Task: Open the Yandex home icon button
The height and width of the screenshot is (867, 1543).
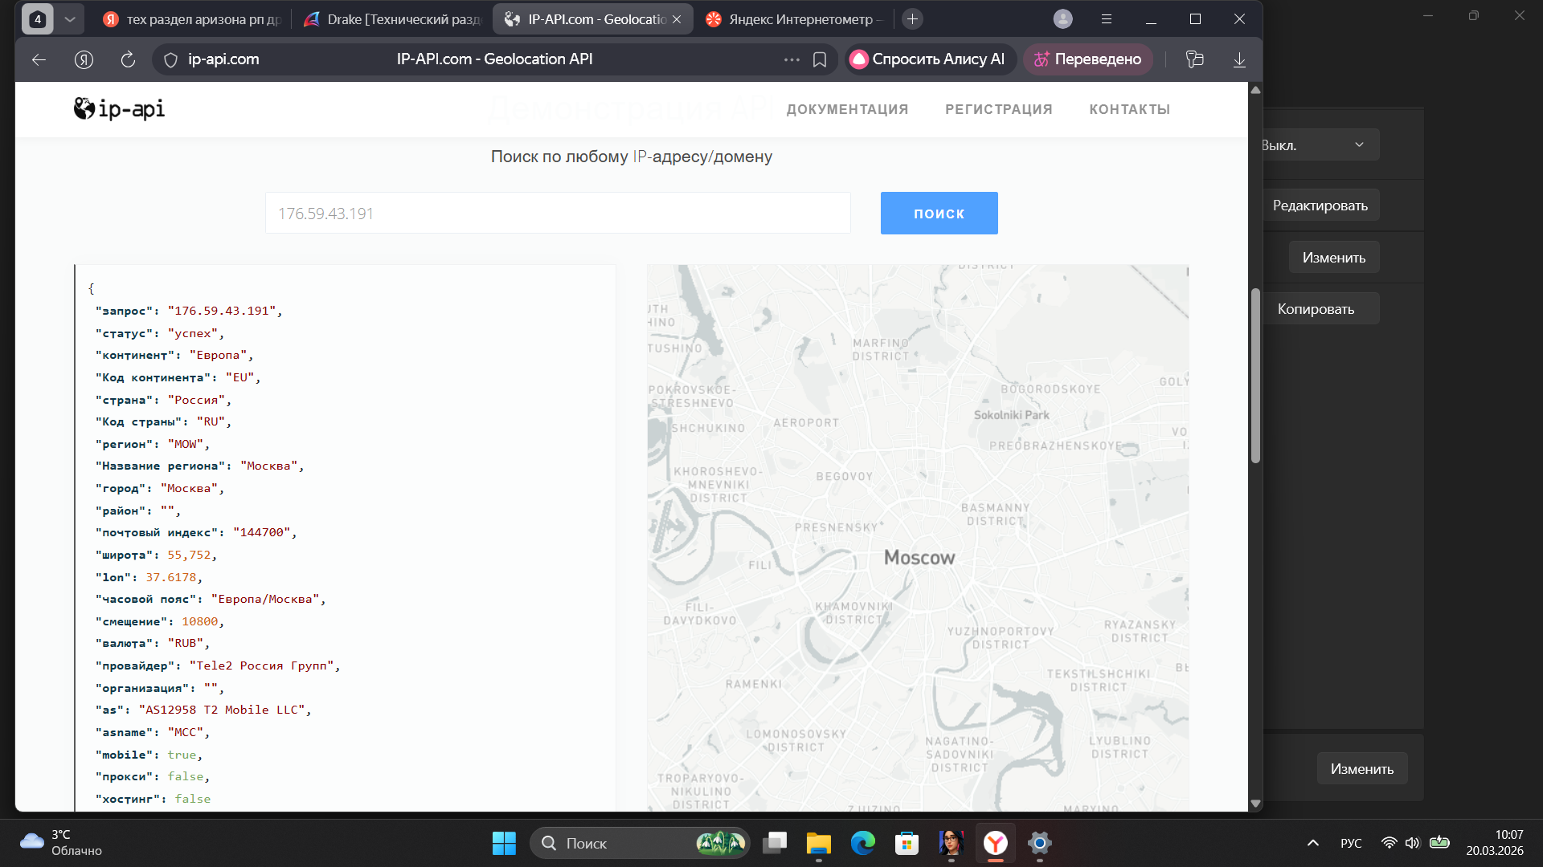Action: point(84,59)
